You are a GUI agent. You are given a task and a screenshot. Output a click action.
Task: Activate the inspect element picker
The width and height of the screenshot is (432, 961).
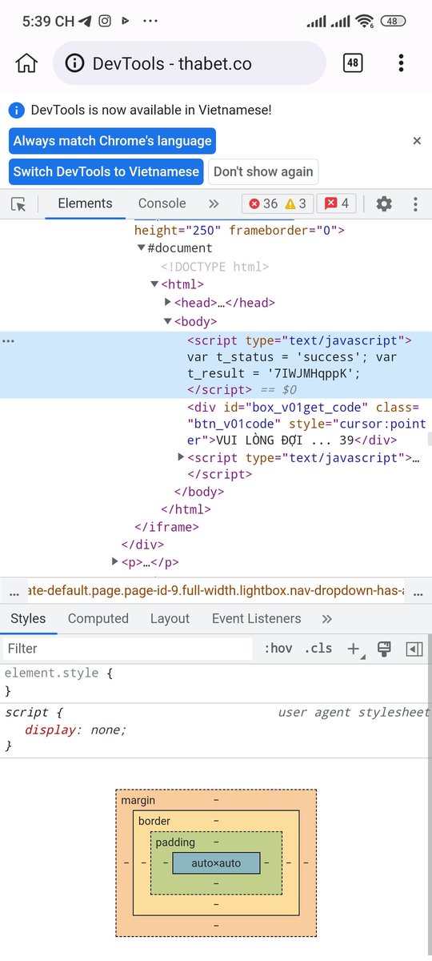click(18, 204)
